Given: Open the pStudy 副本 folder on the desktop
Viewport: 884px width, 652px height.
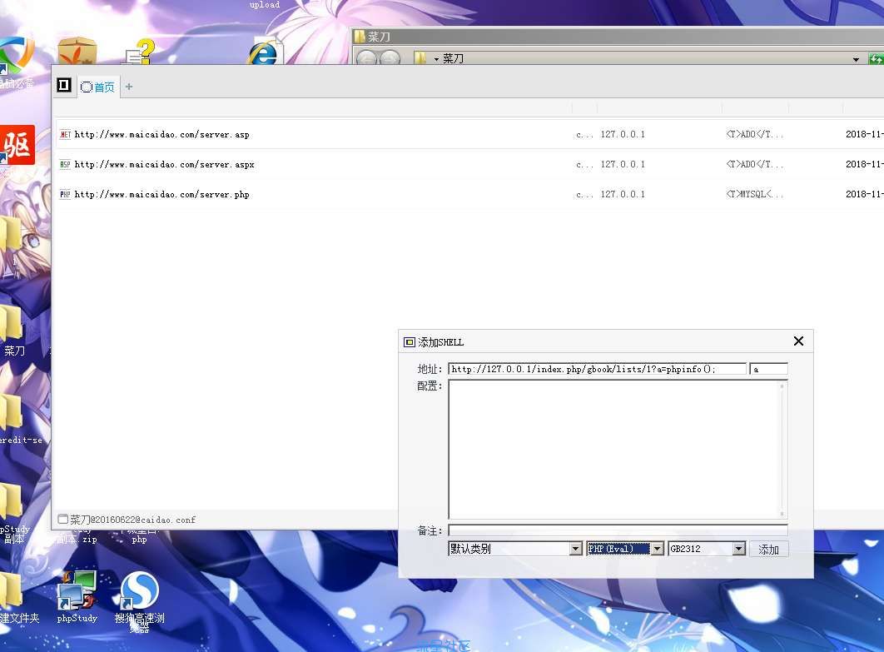Looking at the screenshot, I should pos(14,515).
